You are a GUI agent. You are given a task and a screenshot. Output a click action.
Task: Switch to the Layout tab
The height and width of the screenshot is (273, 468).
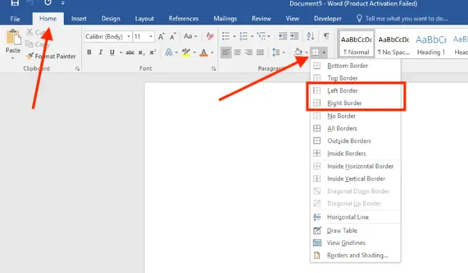tap(144, 19)
